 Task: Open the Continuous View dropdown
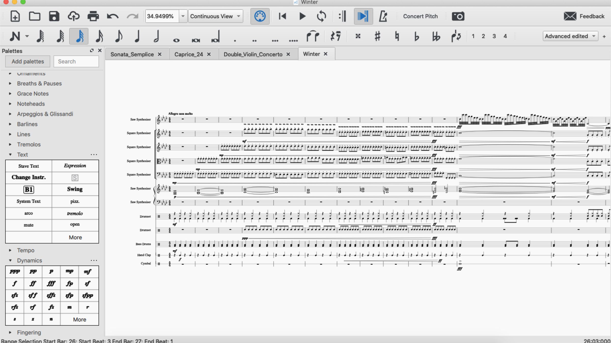(215, 16)
